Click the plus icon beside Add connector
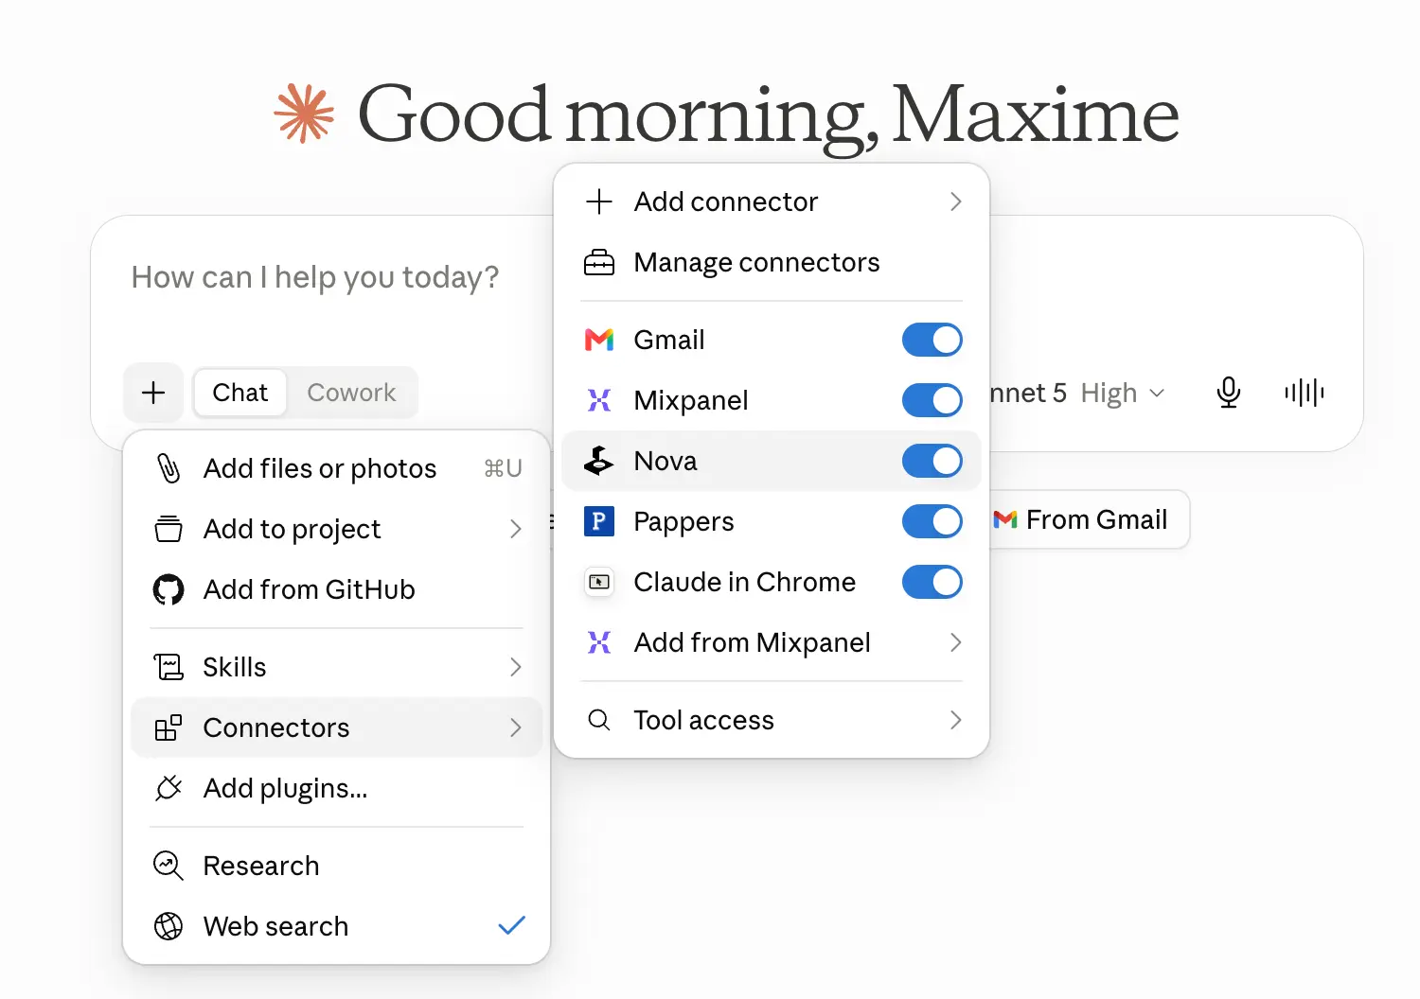The width and height of the screenshot is (1420, 999). (599, 202)
